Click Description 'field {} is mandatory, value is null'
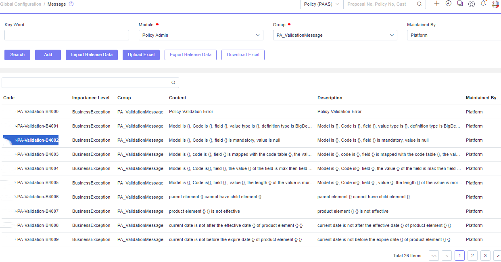 tap(373, 140)
